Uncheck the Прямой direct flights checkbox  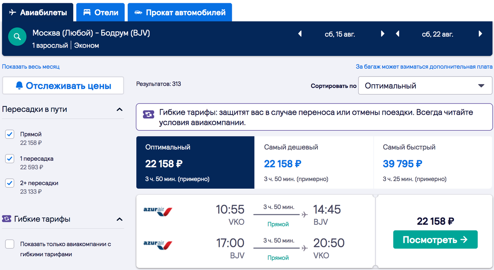pos(10,134)
